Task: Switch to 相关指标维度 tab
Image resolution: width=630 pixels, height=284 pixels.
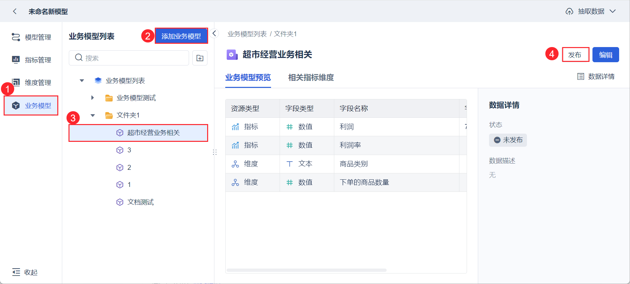Action: 311,78
